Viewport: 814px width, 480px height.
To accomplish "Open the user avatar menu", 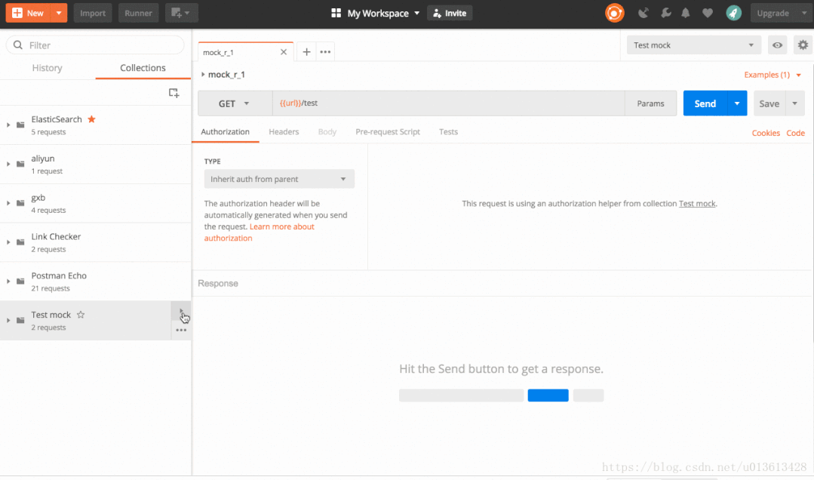I will tap(733, 13).
